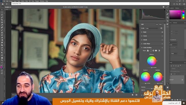Select the Eyedropper tool

pos(2,25)
